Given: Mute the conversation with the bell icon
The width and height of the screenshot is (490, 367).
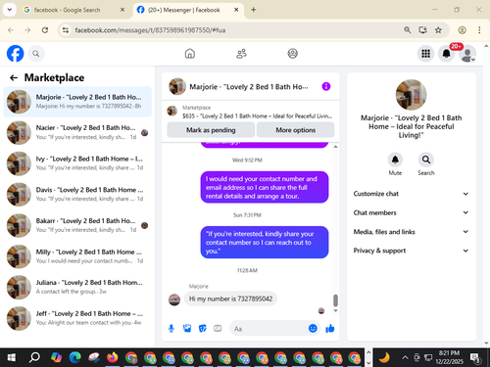Looking at the screenshot, I should tap(395, 160).
